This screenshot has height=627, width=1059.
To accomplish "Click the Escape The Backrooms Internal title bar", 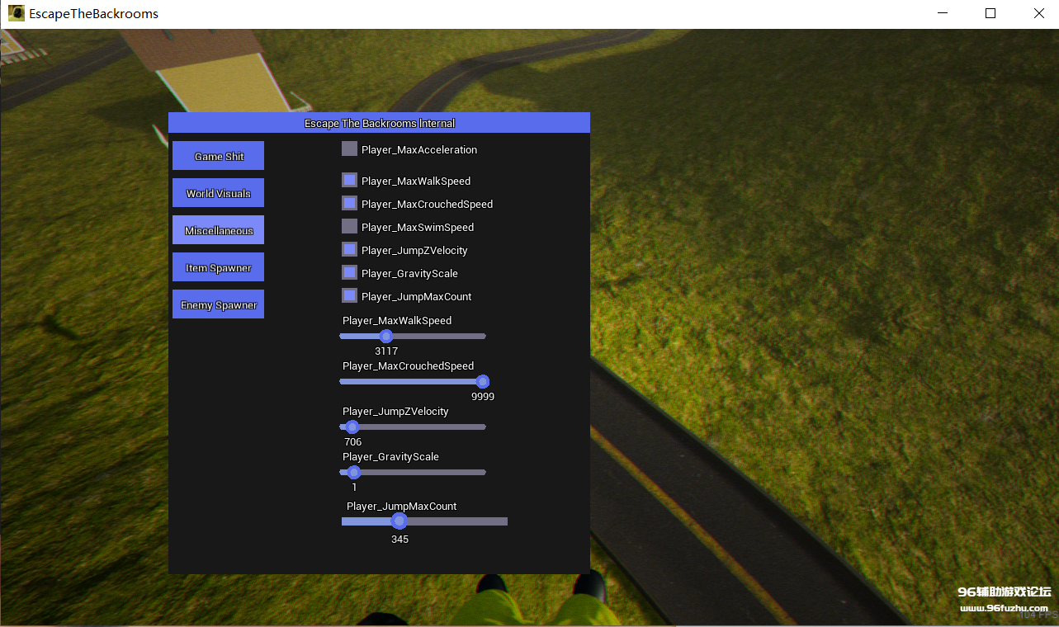I will [x=379, y=123].
